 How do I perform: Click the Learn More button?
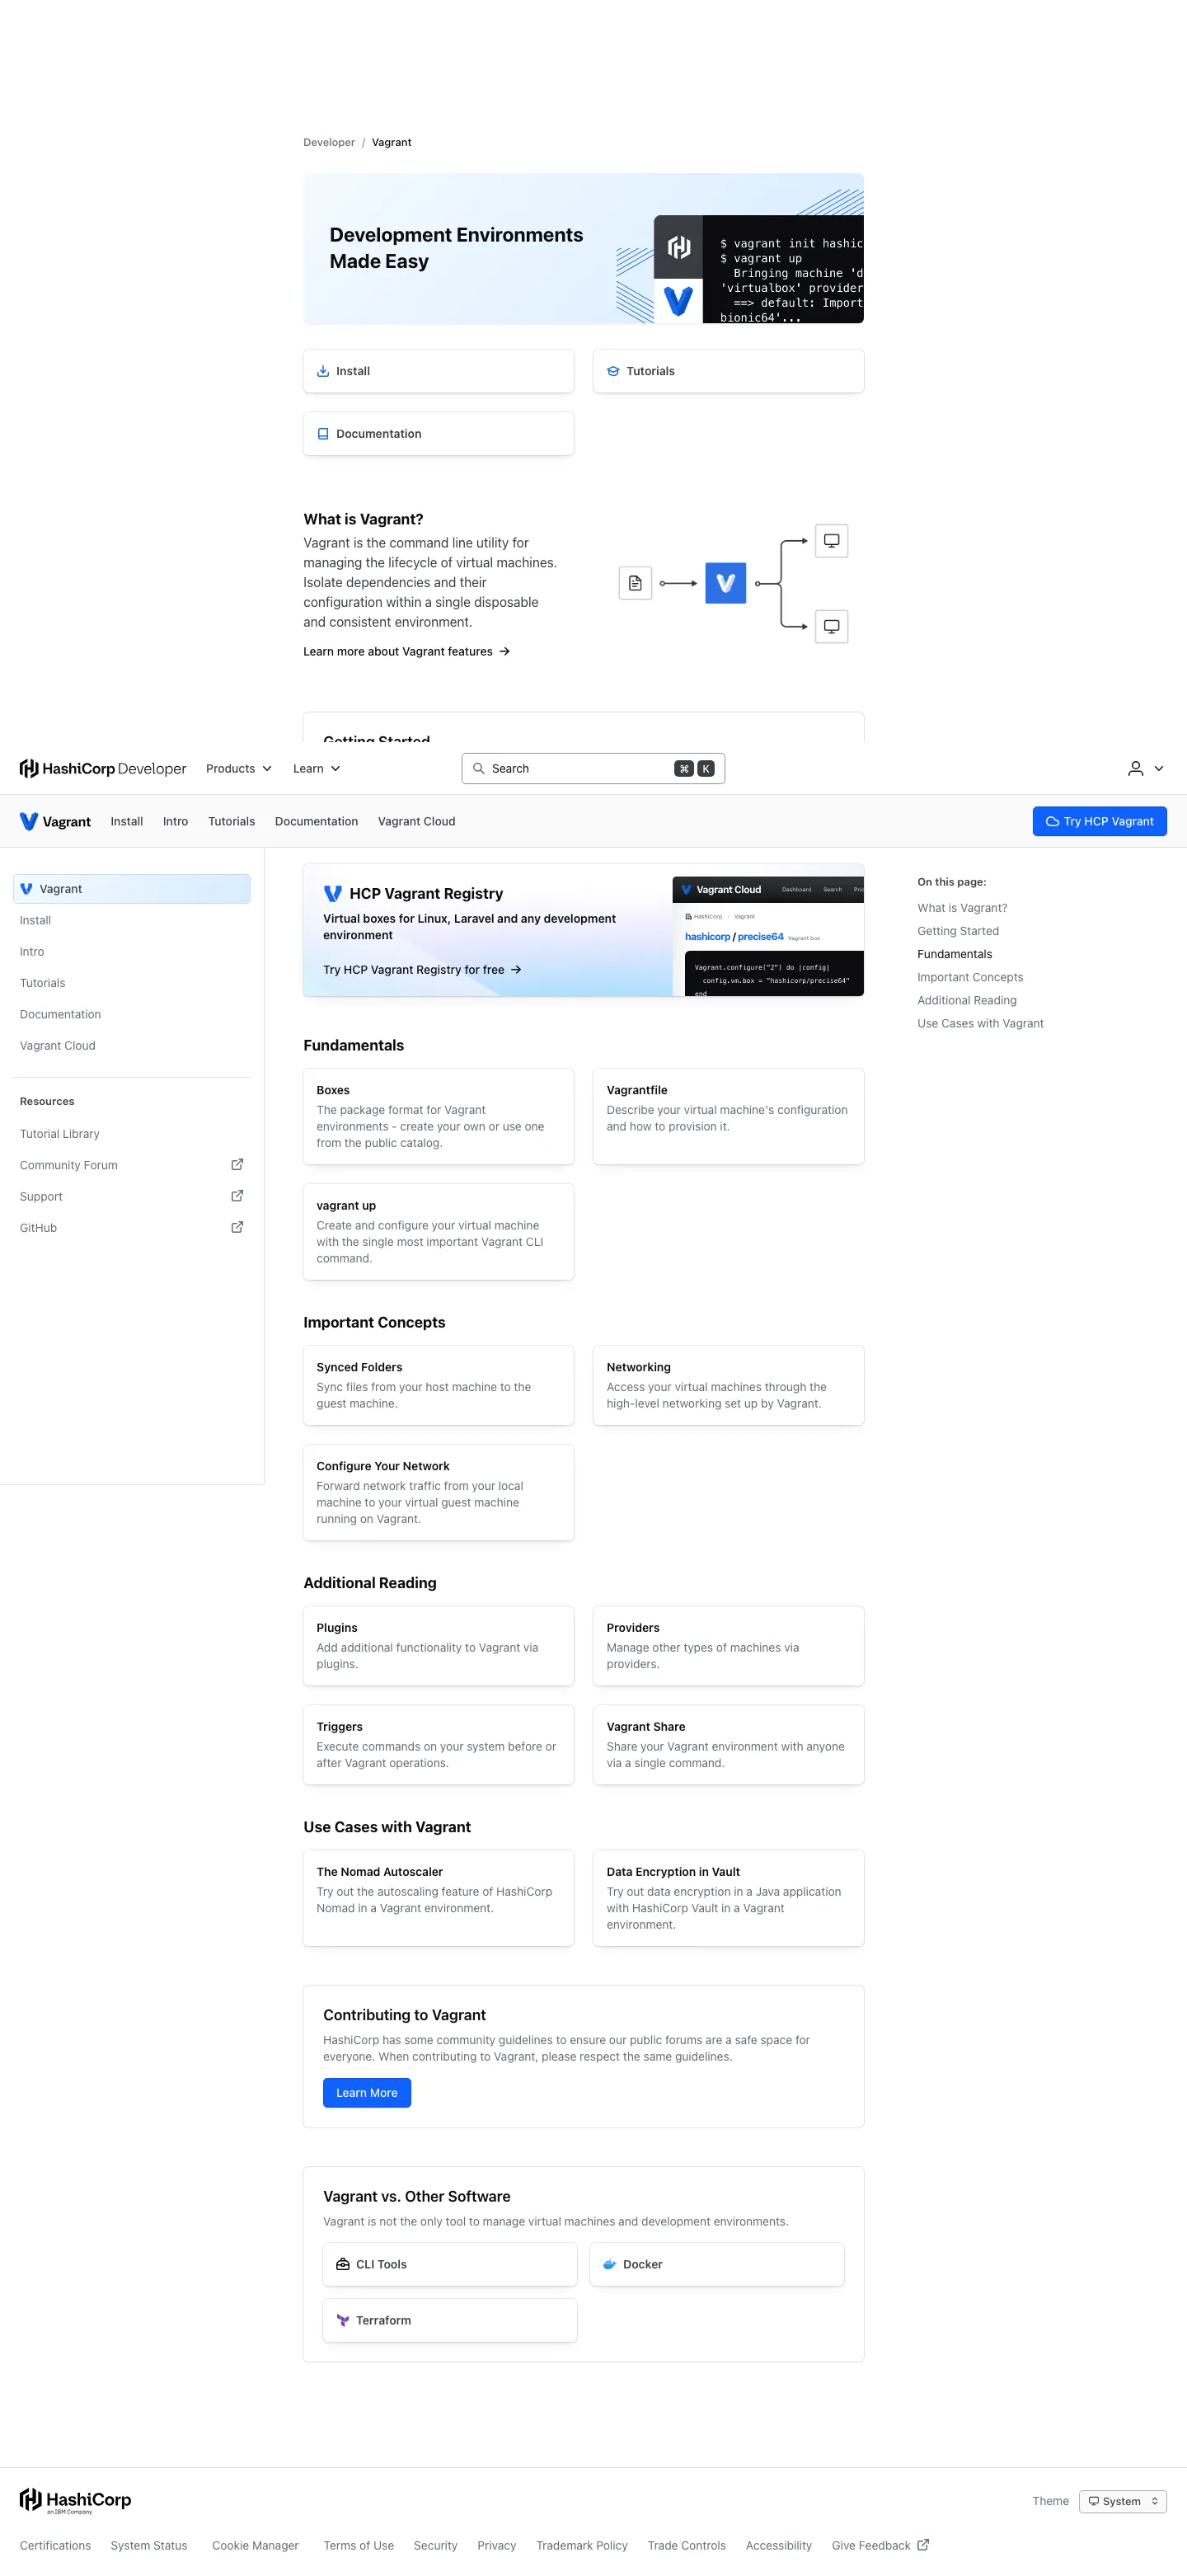click(x=367, y=2092)
